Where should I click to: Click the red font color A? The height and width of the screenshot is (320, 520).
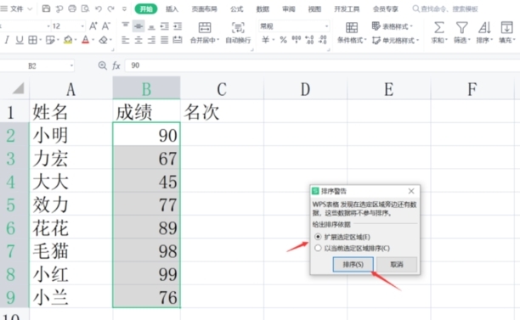click(86, 40)
